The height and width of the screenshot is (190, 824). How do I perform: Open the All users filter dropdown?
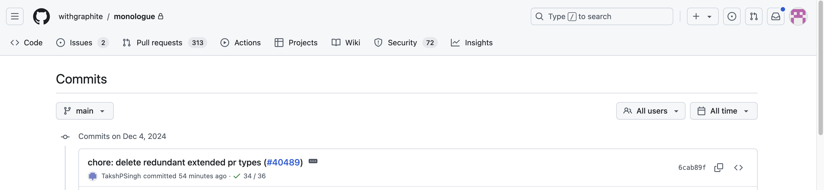click(x=651, y=111)
